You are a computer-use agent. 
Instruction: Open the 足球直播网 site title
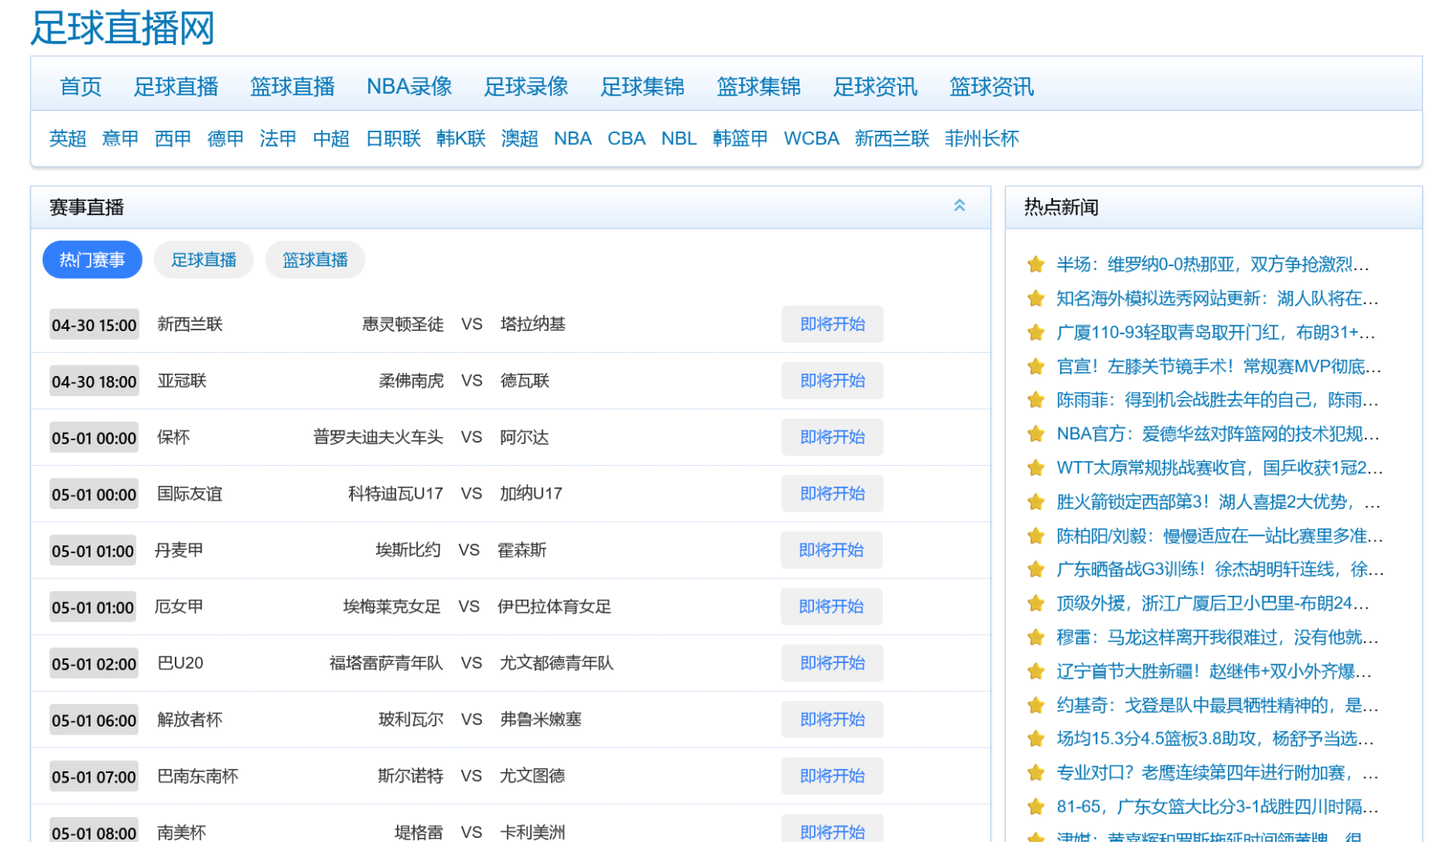click(x=123, y=28)
